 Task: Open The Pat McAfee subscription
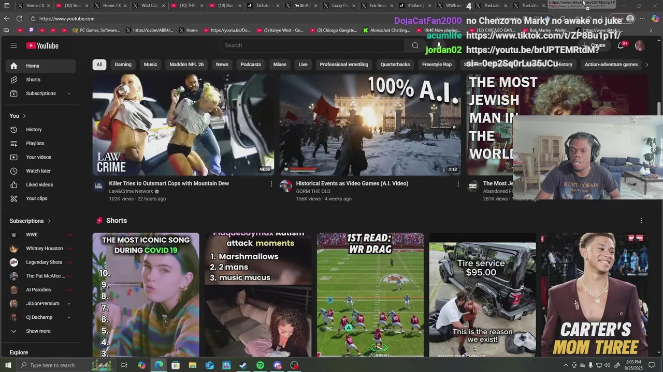[41, 276]
